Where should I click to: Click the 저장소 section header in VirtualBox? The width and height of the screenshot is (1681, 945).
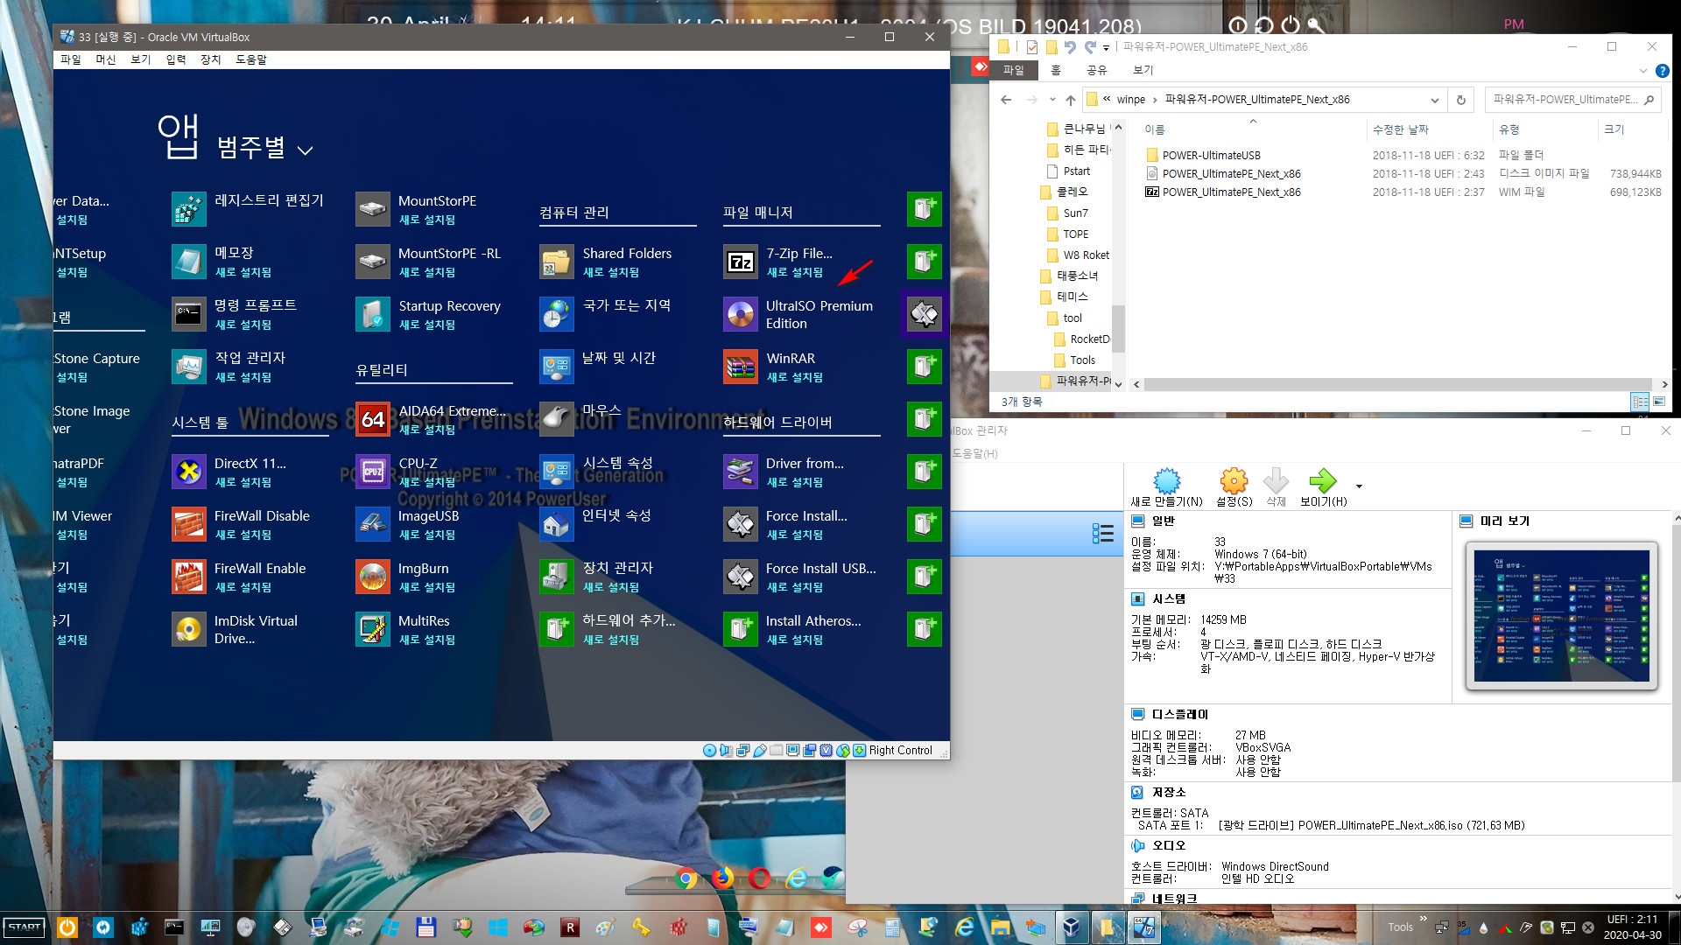[x=1169, y=792]
